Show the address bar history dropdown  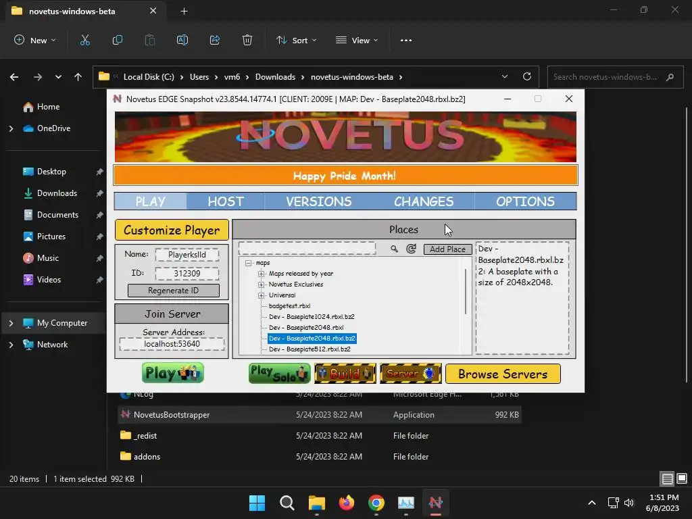click(505, 76)
